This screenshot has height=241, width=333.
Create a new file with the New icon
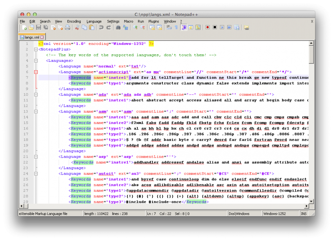[24, 28]
